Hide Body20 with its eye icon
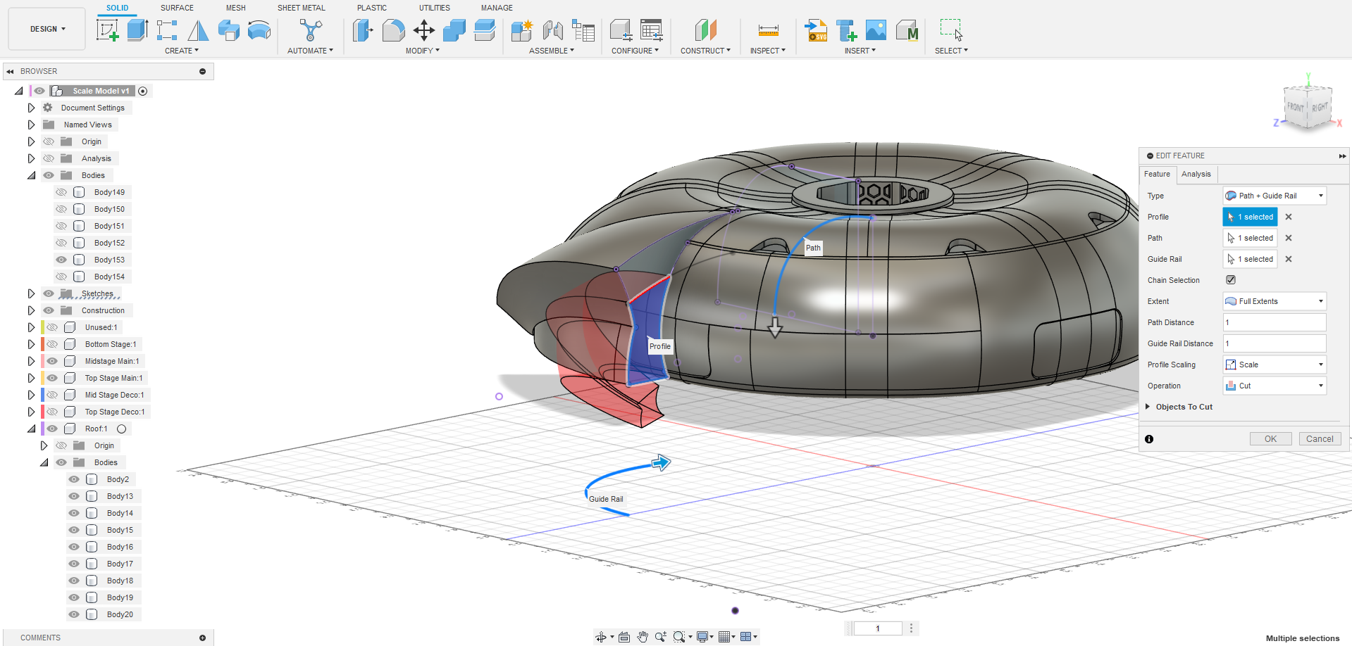This screenshot has width=1352, height=646. 74,614
